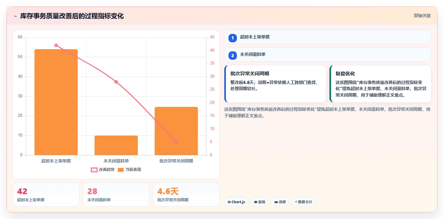444x219 pixels.
Task: Select the 超时未上架单据 orange bar
Action: 56,102
